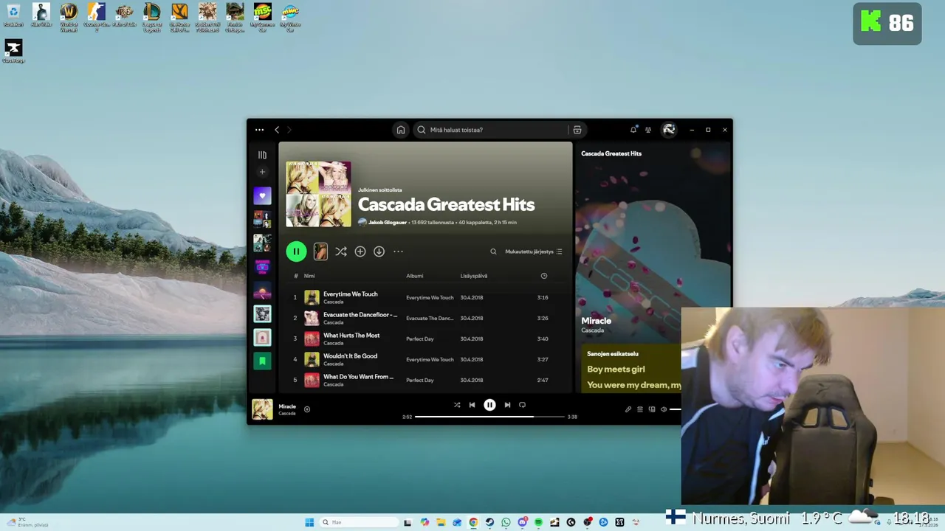
Task: Open Spotify's three-dots app menu
Action: pos(259,130)
